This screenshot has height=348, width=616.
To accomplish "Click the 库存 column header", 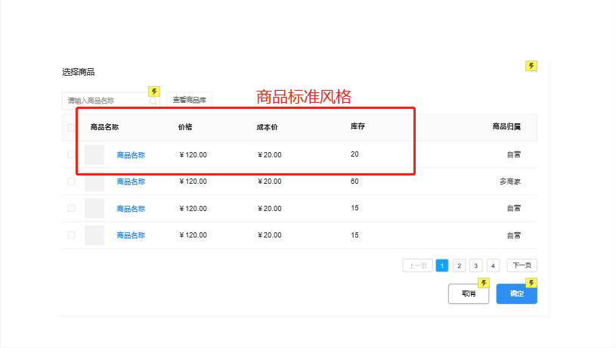I will coord(358,126).
